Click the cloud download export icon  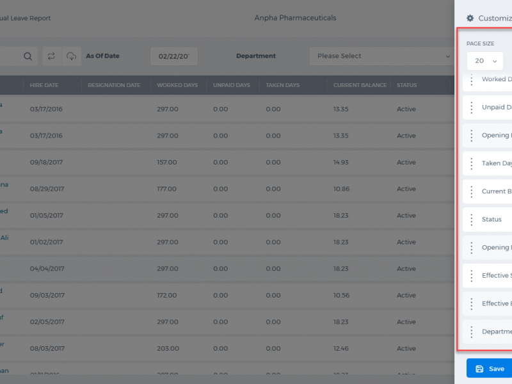pos(71,56)
